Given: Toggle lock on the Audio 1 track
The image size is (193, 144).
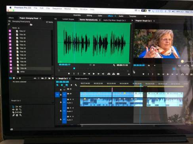Looking at the screenshot, I should [61, 102].
